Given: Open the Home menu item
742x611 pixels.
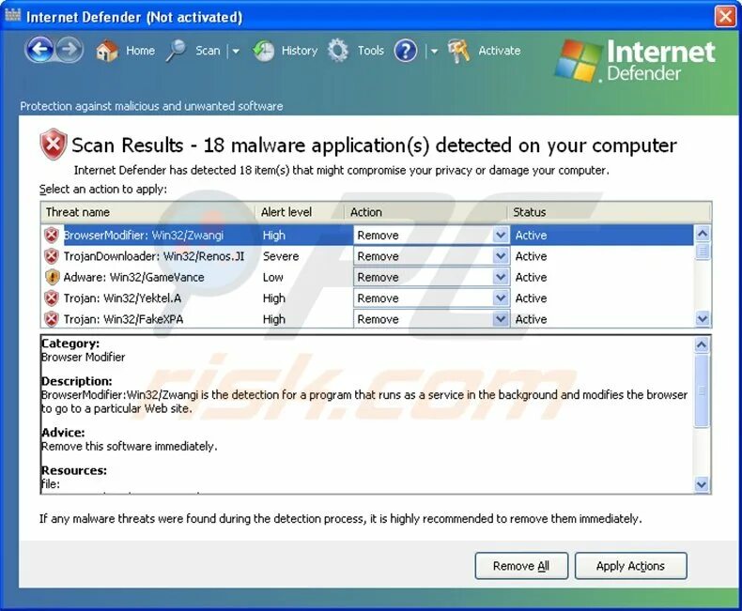Looking at the screenshot, I should pos(141,51).
